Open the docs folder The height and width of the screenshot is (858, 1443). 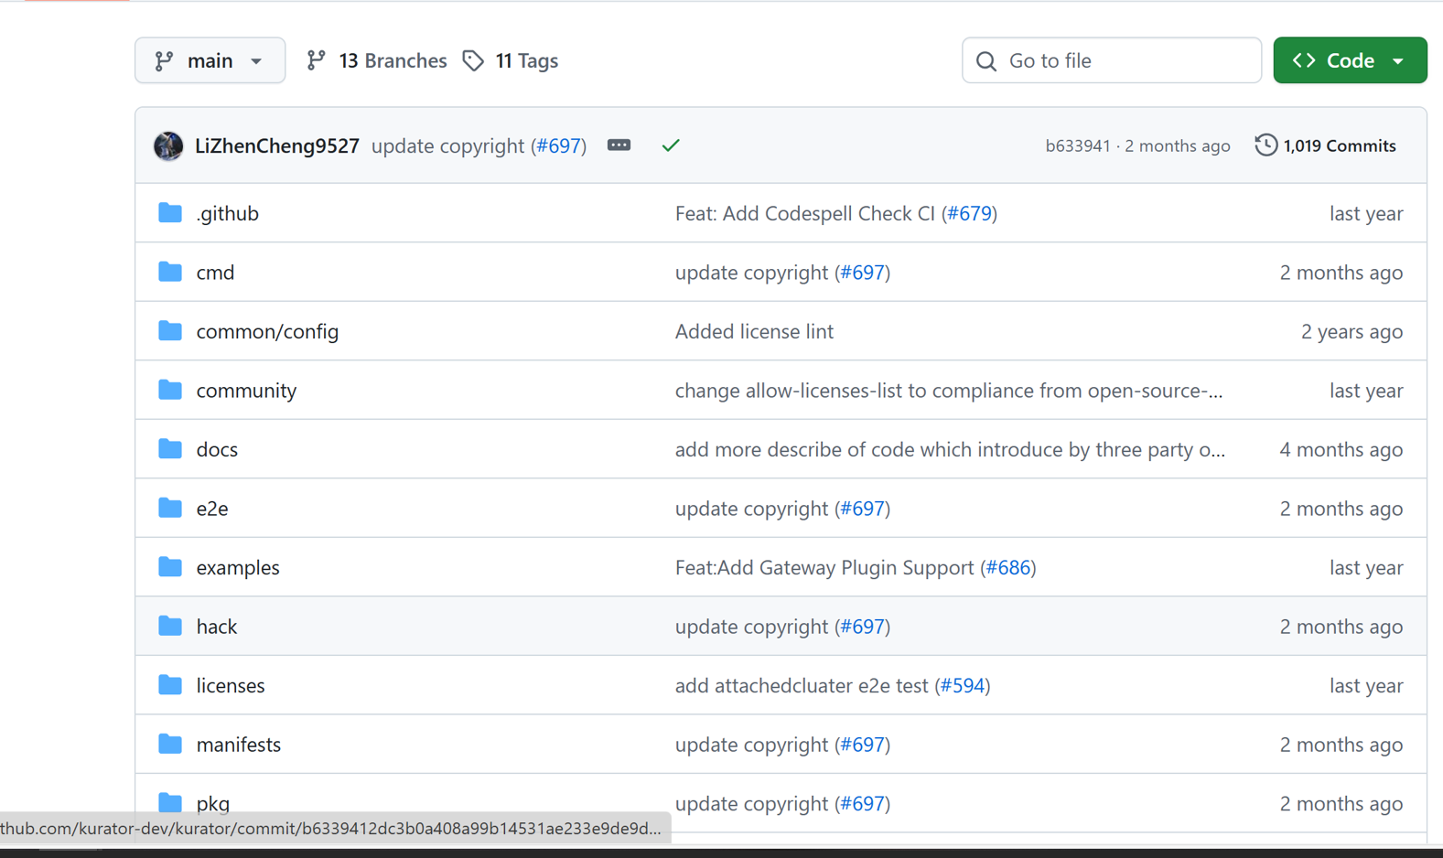click(217, 449)
